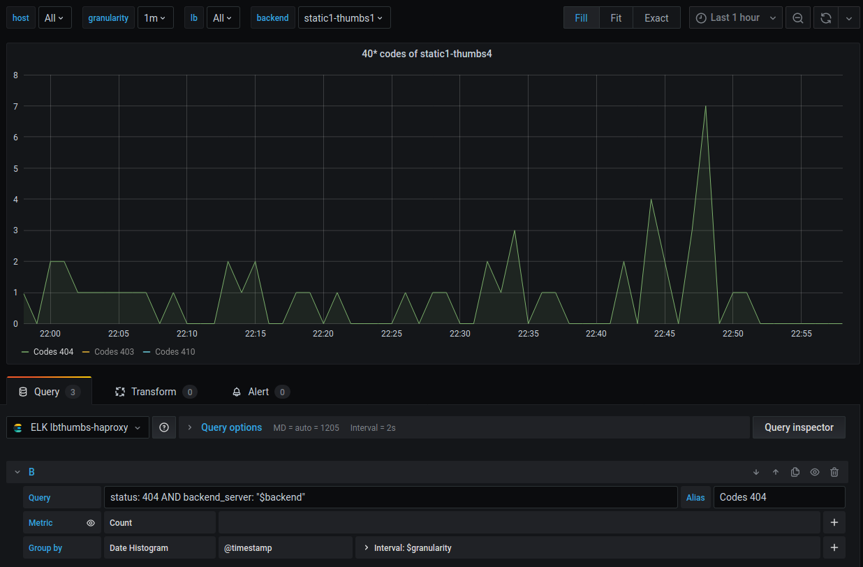The width and height of the screenshot is (863, 567).
Task: Click the Transform tab icon
Action: [120, 392]
